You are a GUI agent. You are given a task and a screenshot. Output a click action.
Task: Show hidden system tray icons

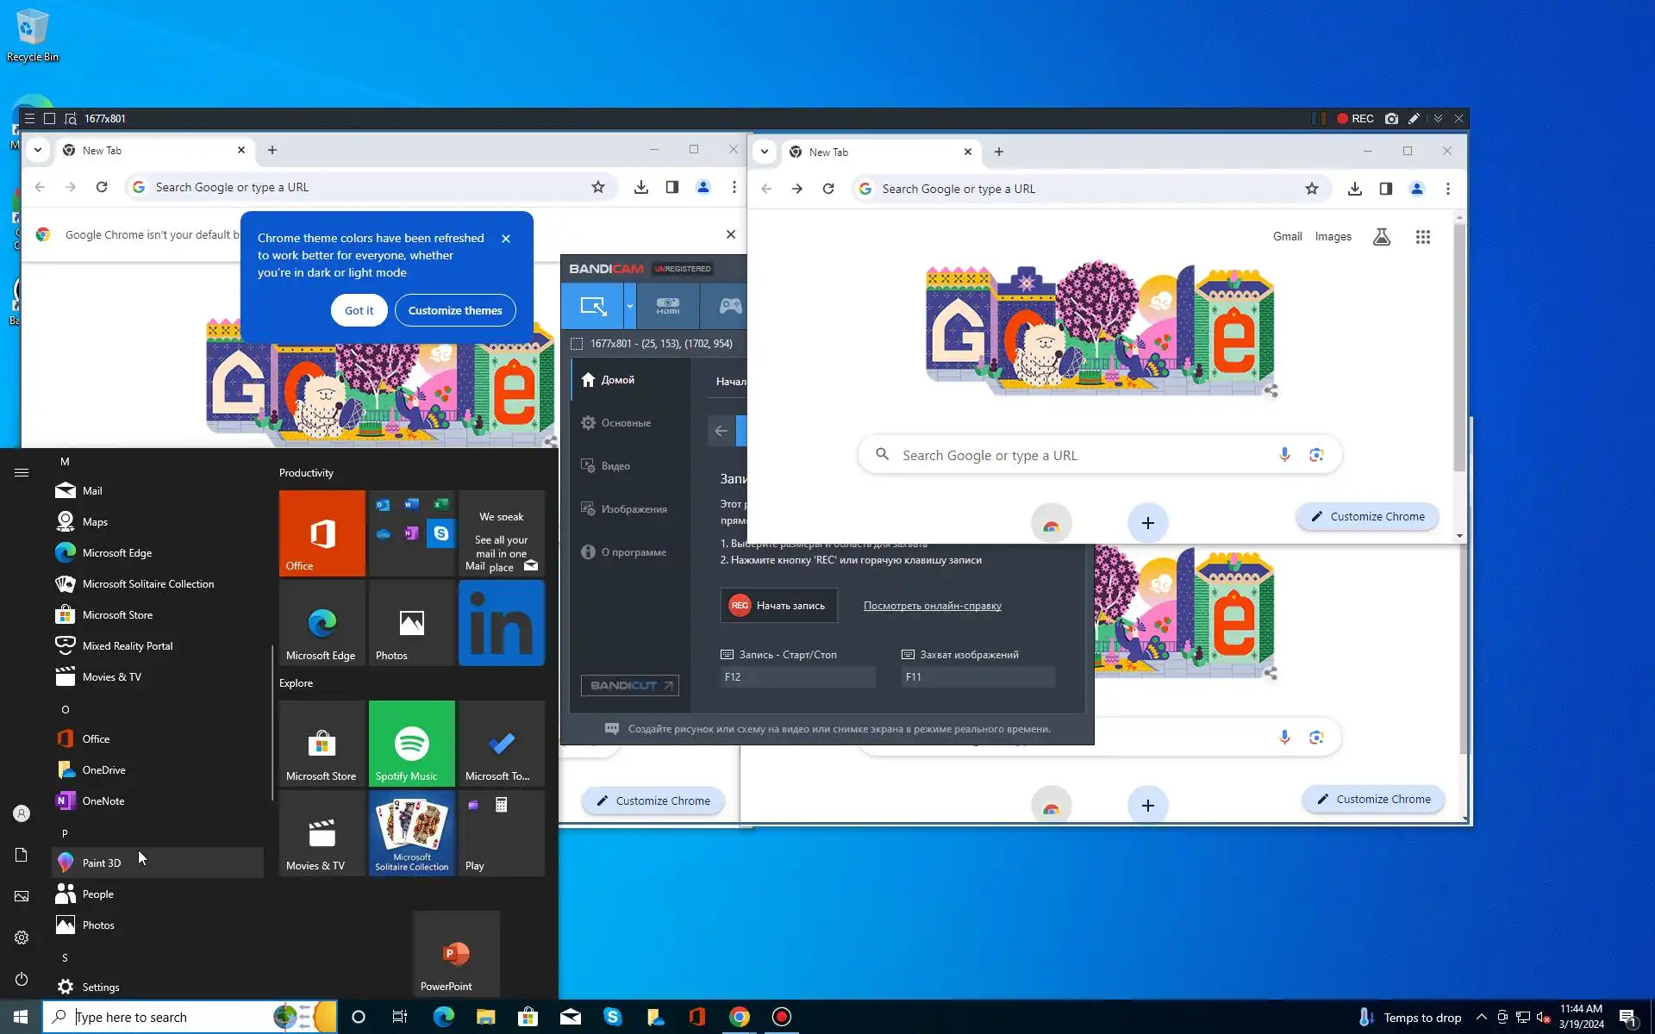coord(1481,1017)
